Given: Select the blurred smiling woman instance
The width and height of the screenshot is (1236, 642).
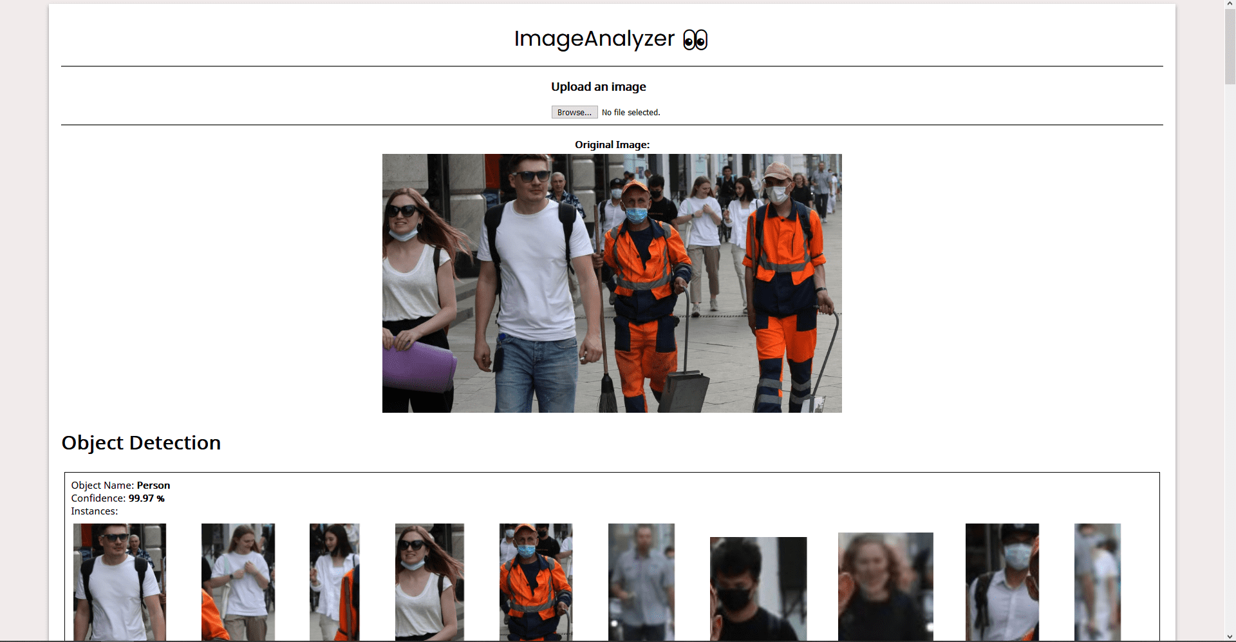Looking at the screenshot, I should click(x=885, y=586).
